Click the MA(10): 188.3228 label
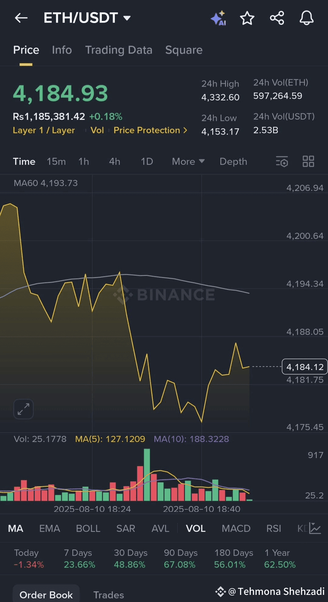The height and width of the screenshot is (602, 328). pos(191,439)
